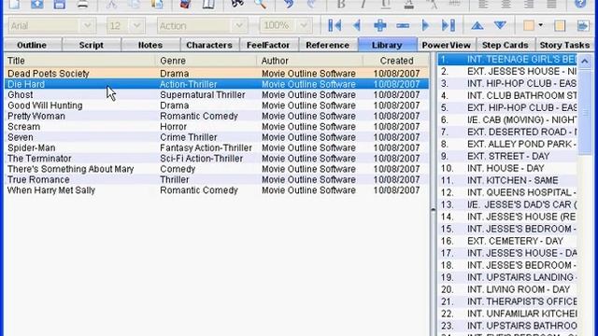Click the splitter collapse handle between panels

[x=434, y=209]
